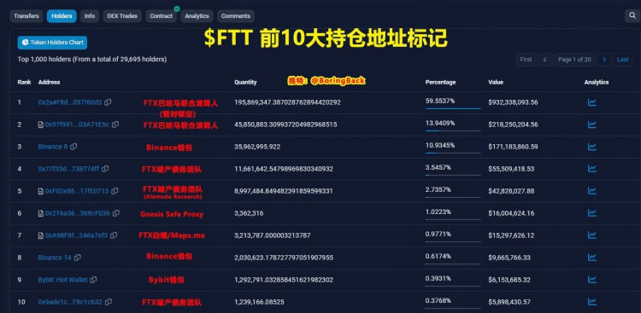This screenshot has height=313, width=641.
Task: Copy address 0x9ade1c...F8c1c632
Action: coord(108,302)
